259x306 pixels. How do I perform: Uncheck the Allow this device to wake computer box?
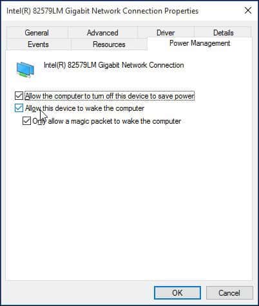(19, 108)
